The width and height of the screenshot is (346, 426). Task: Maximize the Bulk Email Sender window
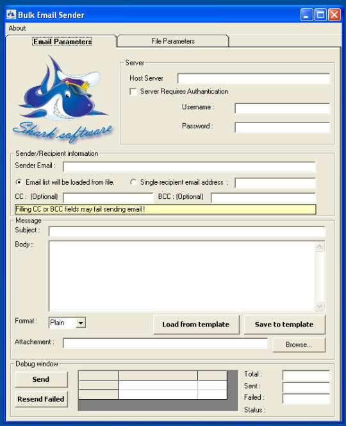click(x=320, y=15)
